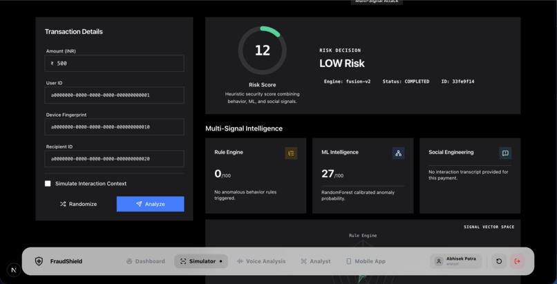The width and height of the screenshot is (557, 284).
Task: Click the SIGNAL VECTOR SPACE label
Action: coord(489,227)
